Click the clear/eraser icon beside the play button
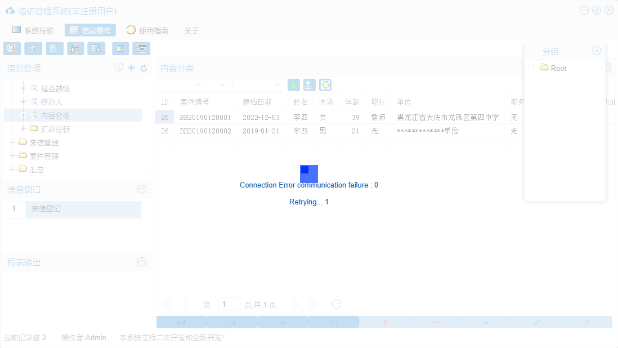The image size is (618, 348). click(309, 84)
